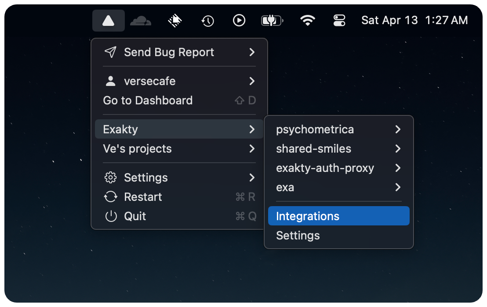This screenshot has width=487, height=307.
Task: Open the Cloudflare cloud menu bar icon
Action: (x=141, y=21)
